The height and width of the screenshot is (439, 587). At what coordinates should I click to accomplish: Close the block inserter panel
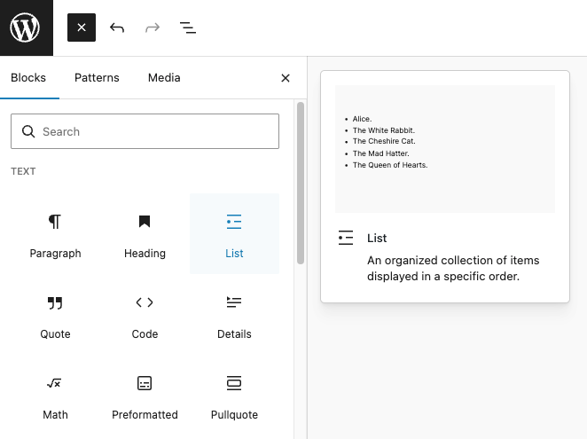click(286, 78)
